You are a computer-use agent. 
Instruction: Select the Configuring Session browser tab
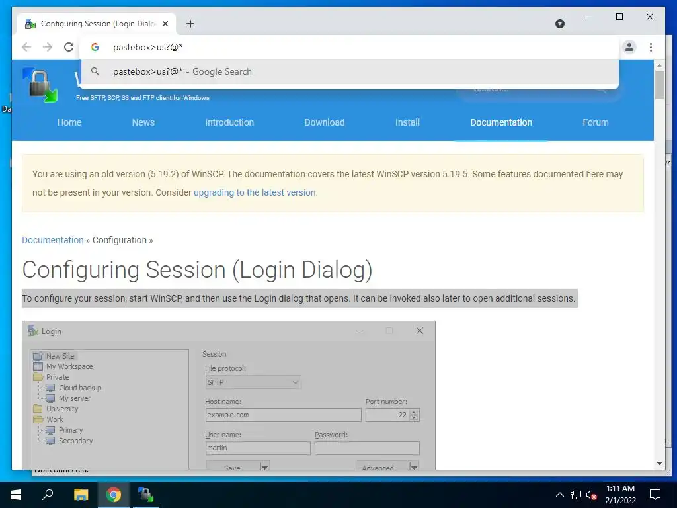pos(97,24)
